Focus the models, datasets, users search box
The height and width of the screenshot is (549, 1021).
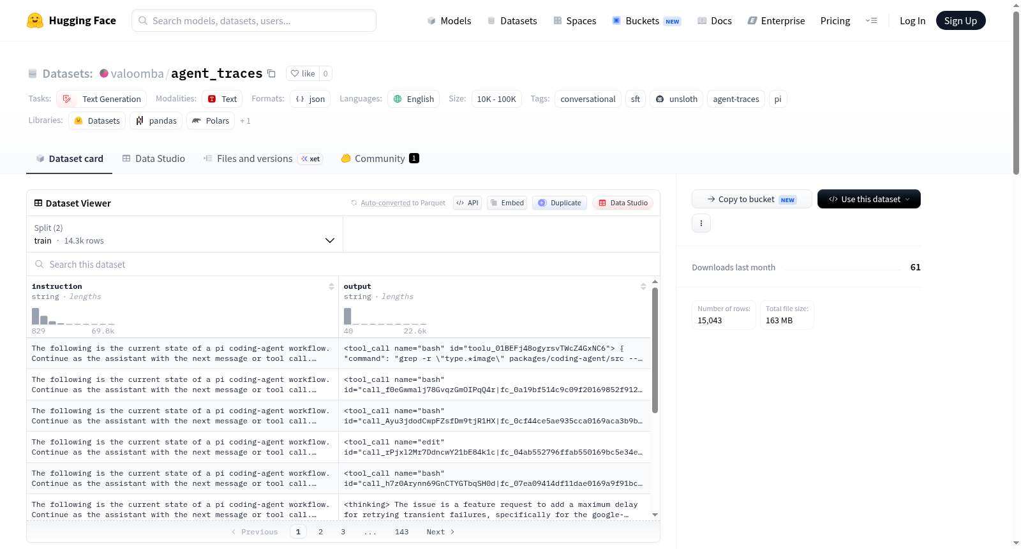[x=254, y=20]
